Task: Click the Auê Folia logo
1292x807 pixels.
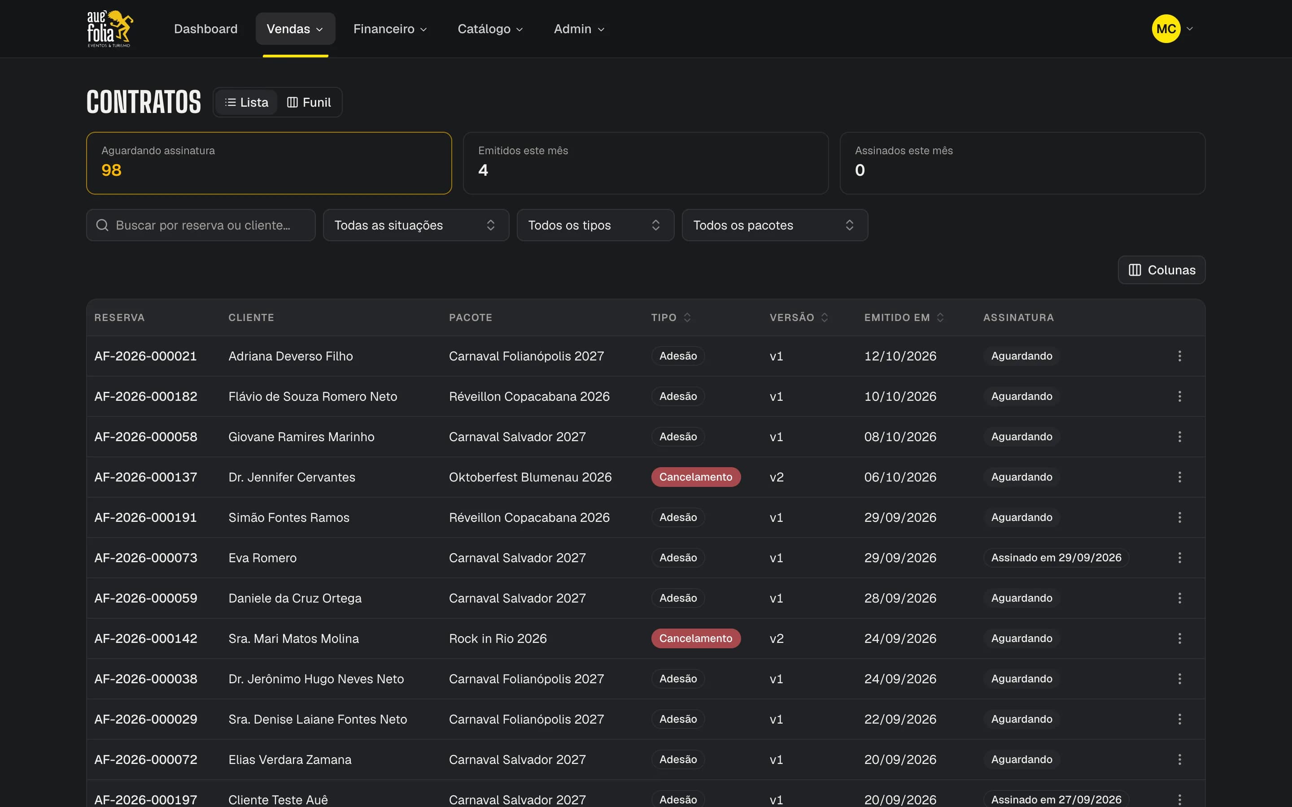Action: pos(110,29)
